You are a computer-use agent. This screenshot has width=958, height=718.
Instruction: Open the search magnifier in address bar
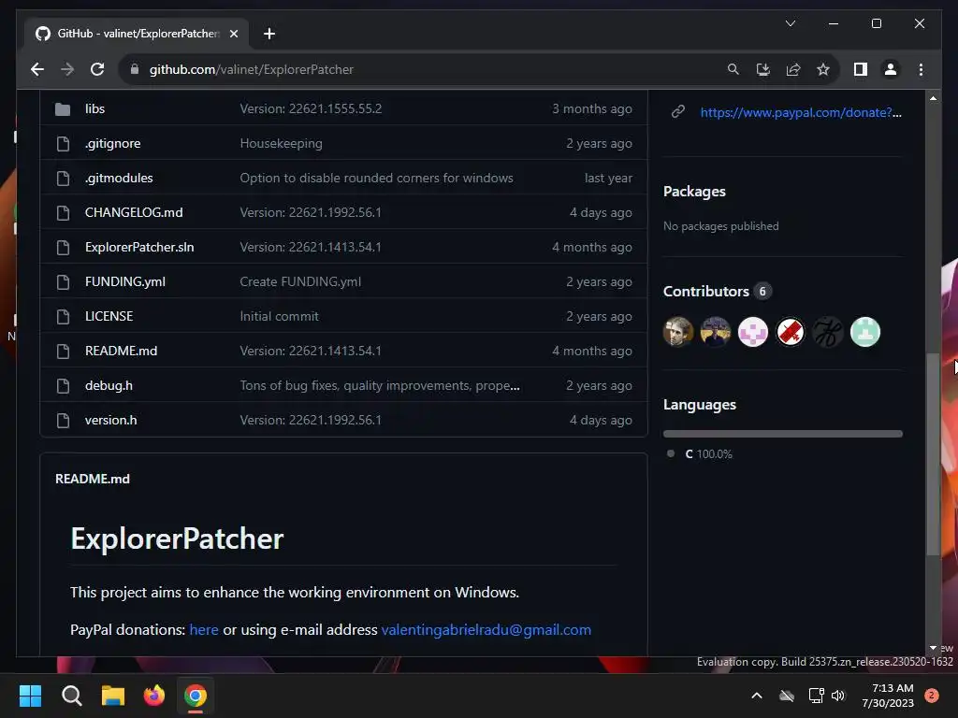[733, 69]
